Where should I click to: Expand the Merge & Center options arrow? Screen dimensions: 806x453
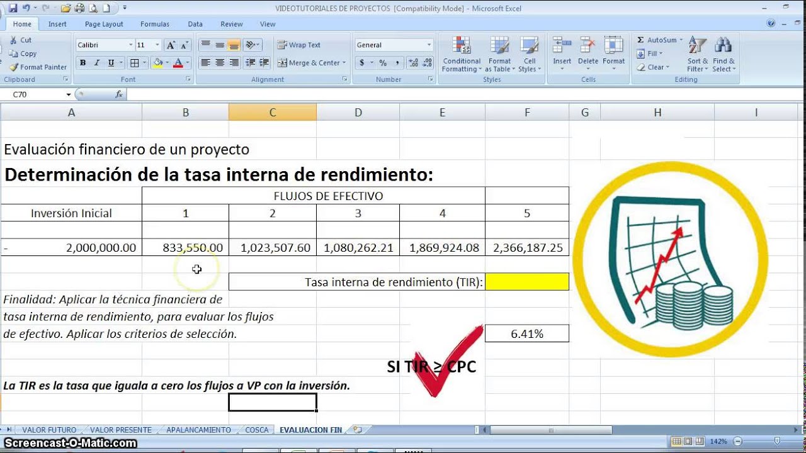pyautogui.click(x=344, y=63)
